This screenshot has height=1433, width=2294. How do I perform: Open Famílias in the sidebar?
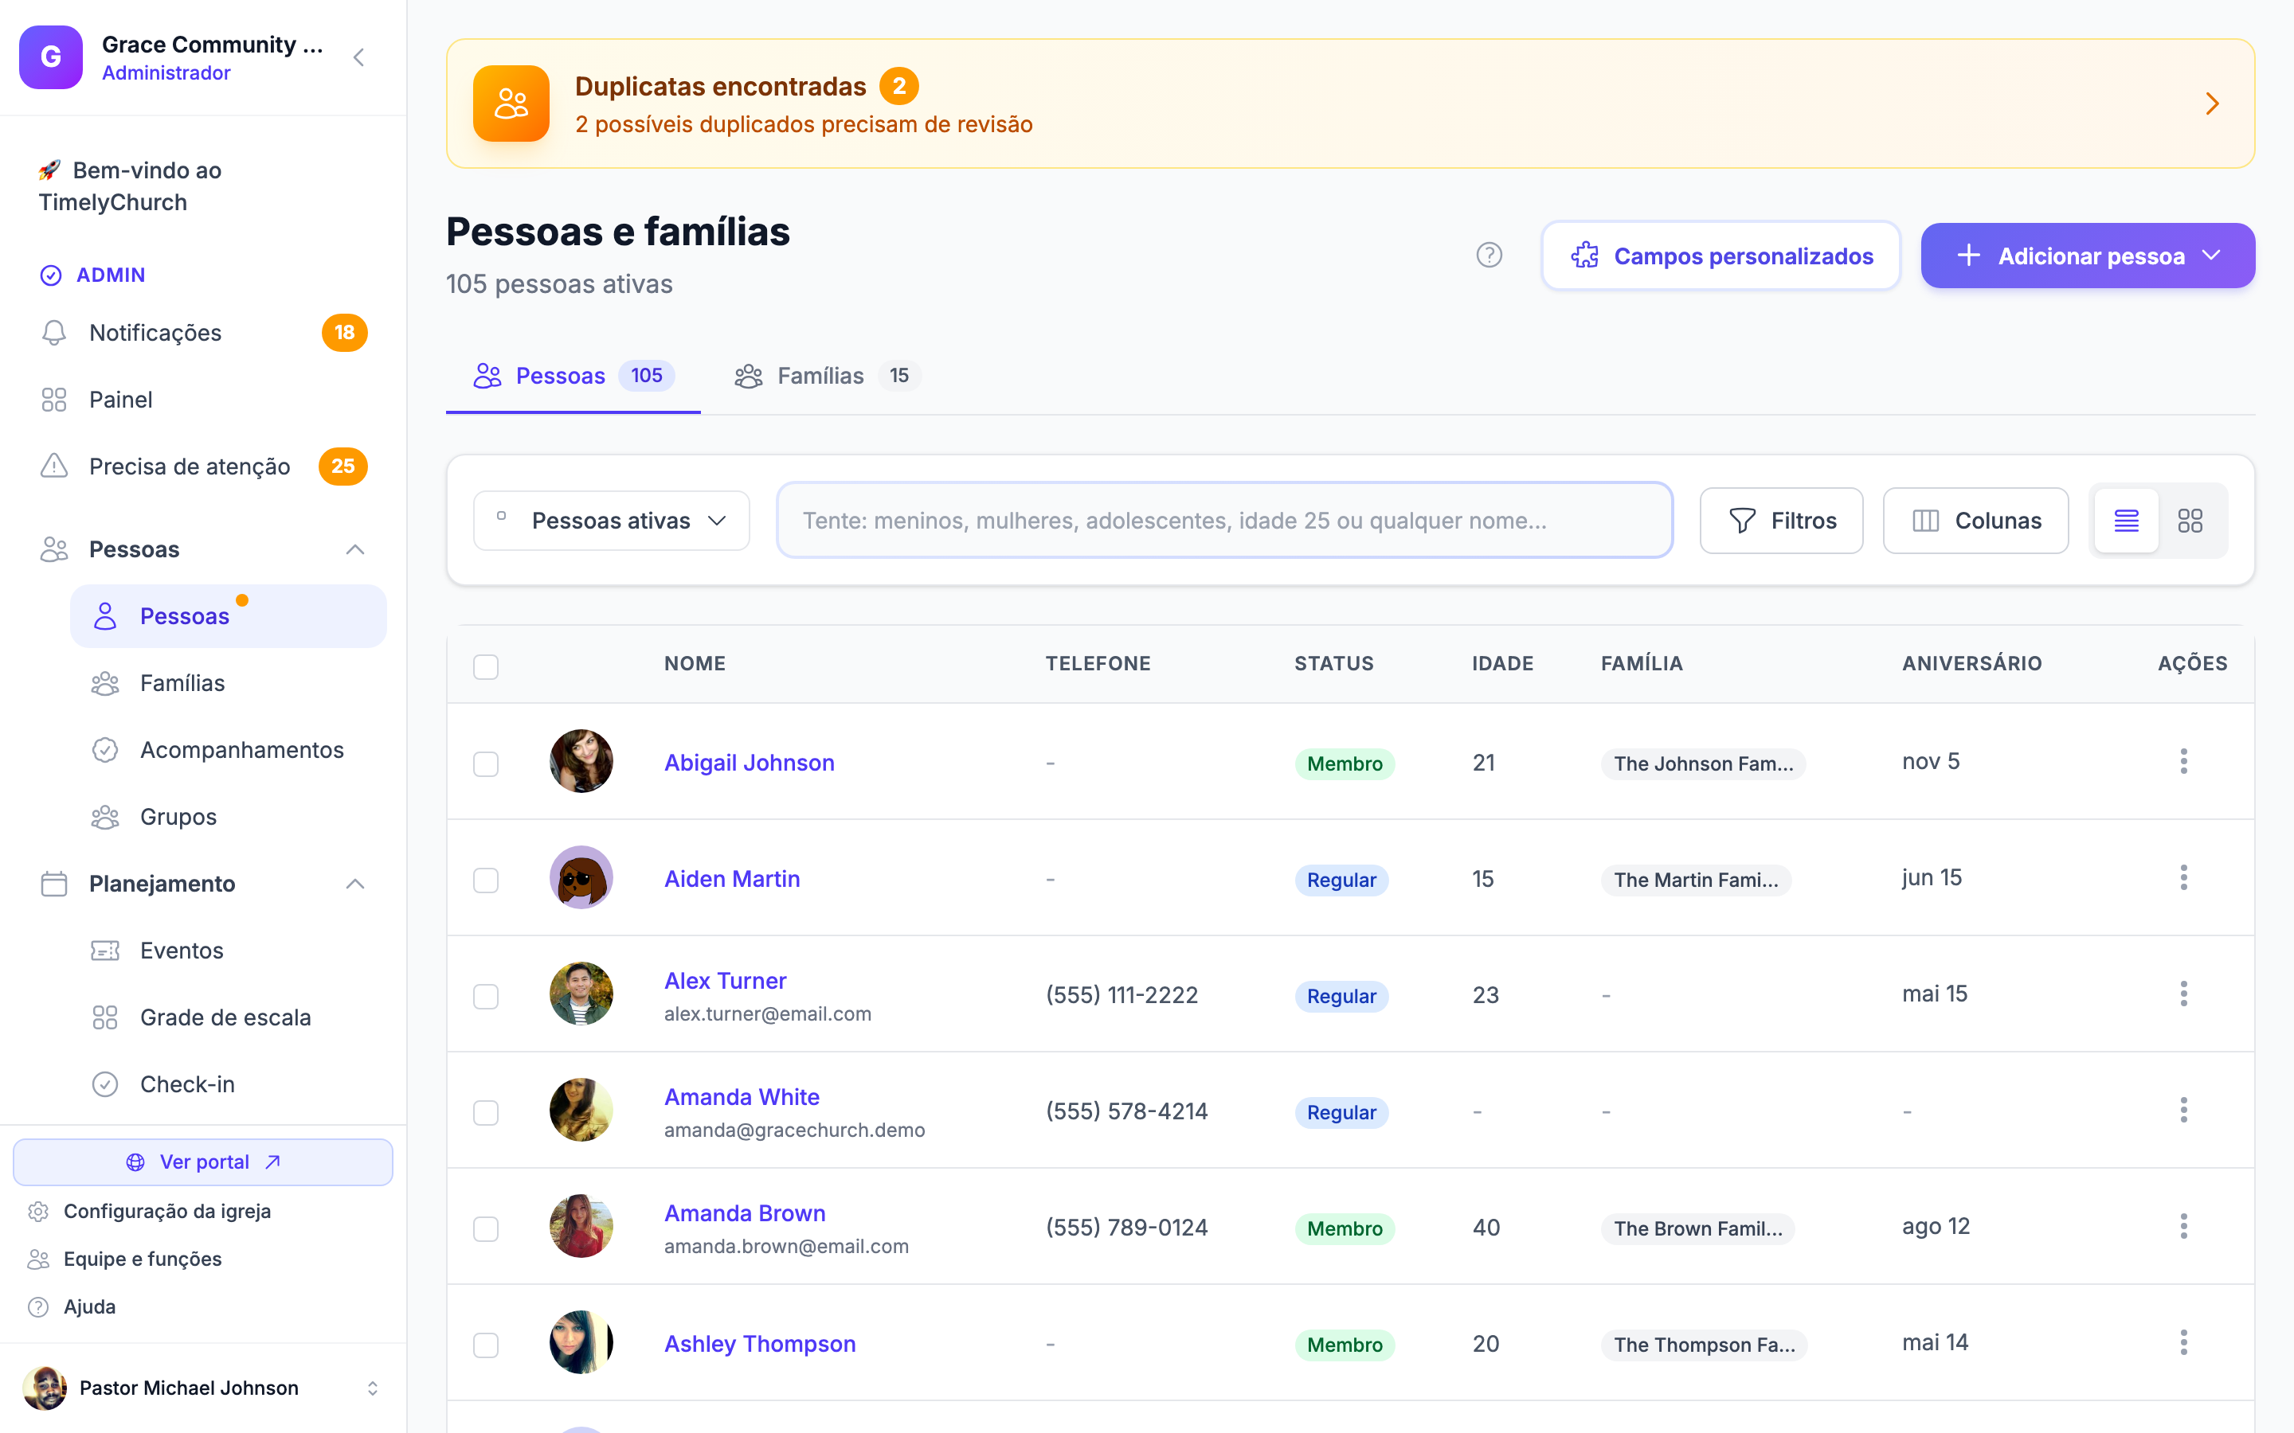[x=229, y=683]
